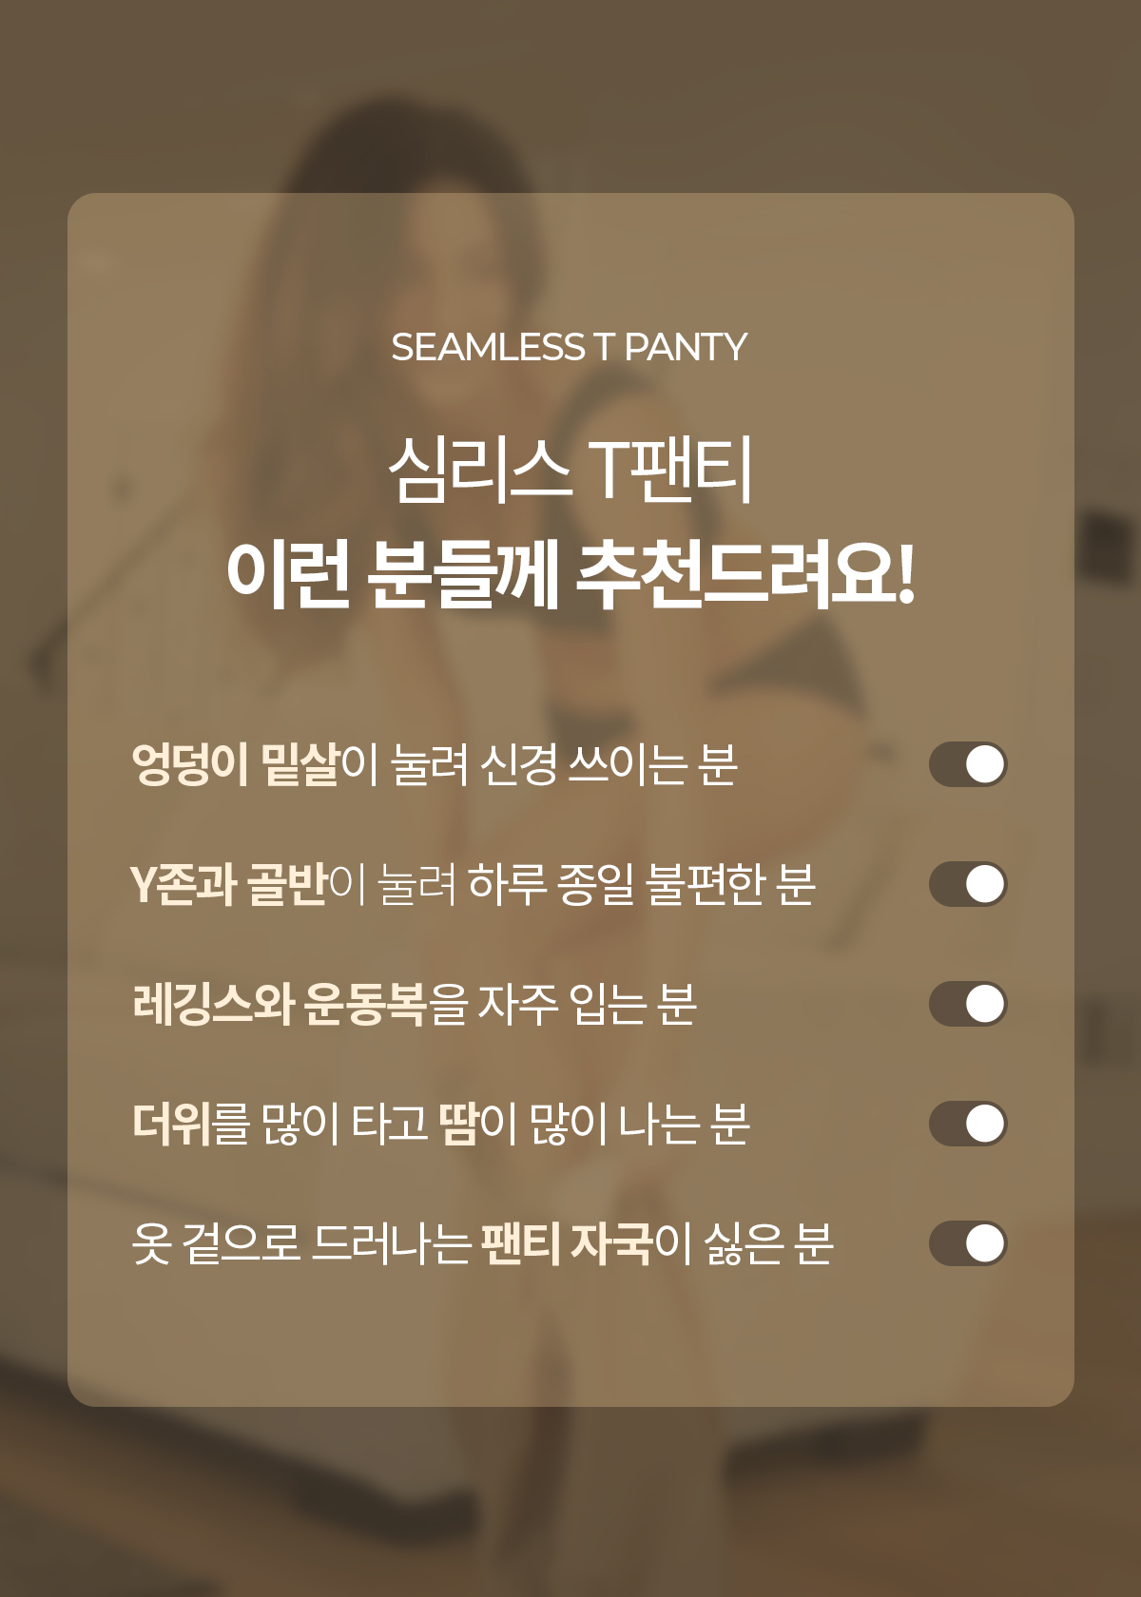Screen dimensions: 1141x1597
Task: Click the 하루 종일 불편한 분 text
Action: (642, 884)
